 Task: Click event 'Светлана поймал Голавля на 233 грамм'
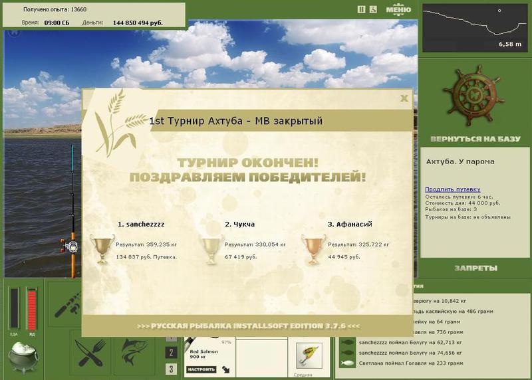(411, 363)
